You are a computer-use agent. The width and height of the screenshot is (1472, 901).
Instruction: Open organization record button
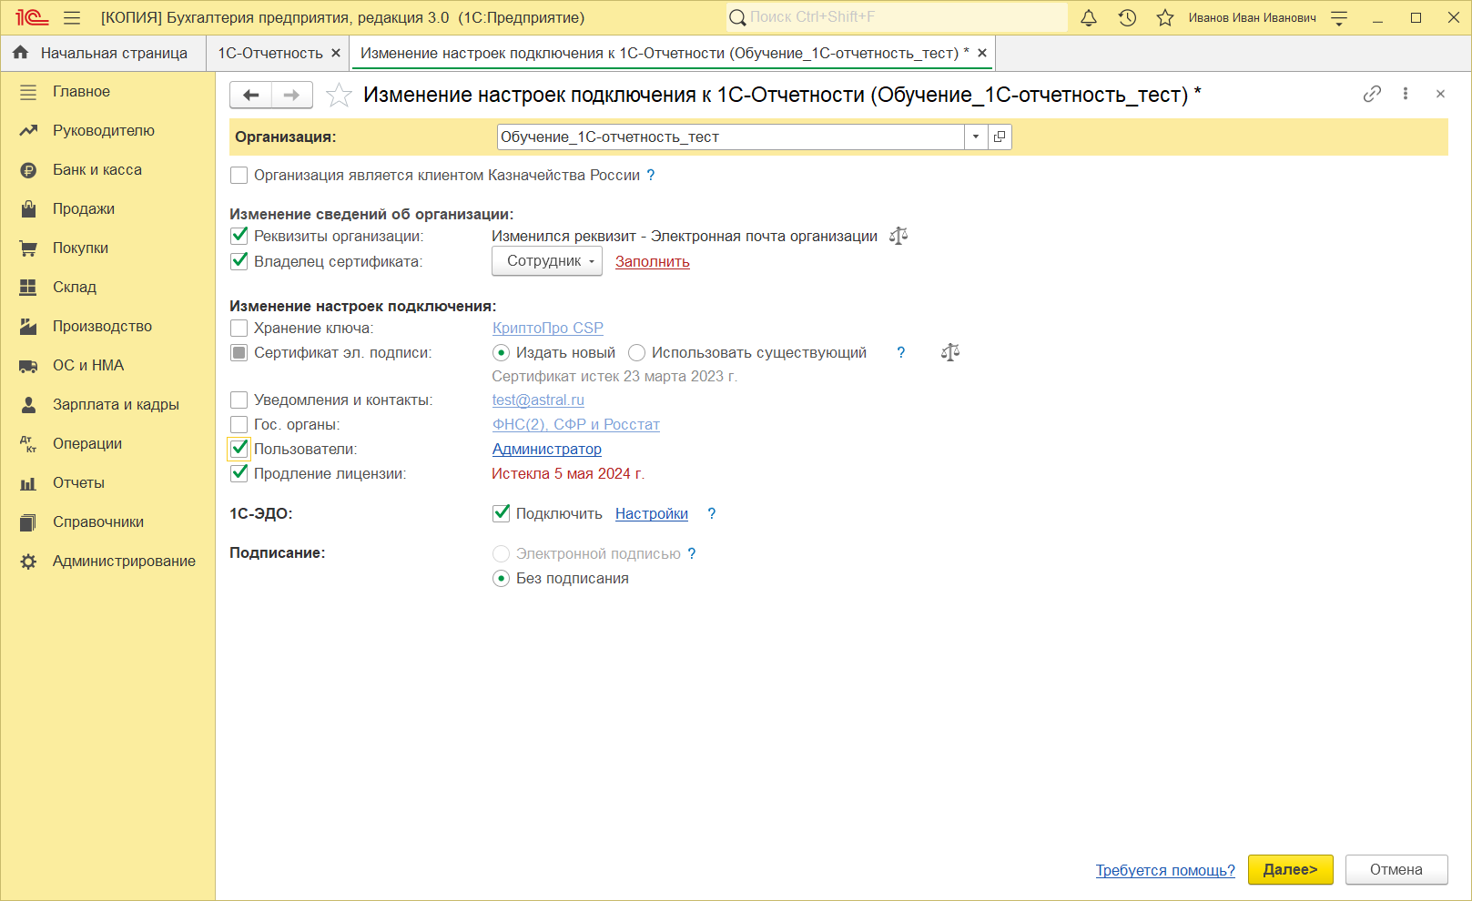click(1000, 137)
